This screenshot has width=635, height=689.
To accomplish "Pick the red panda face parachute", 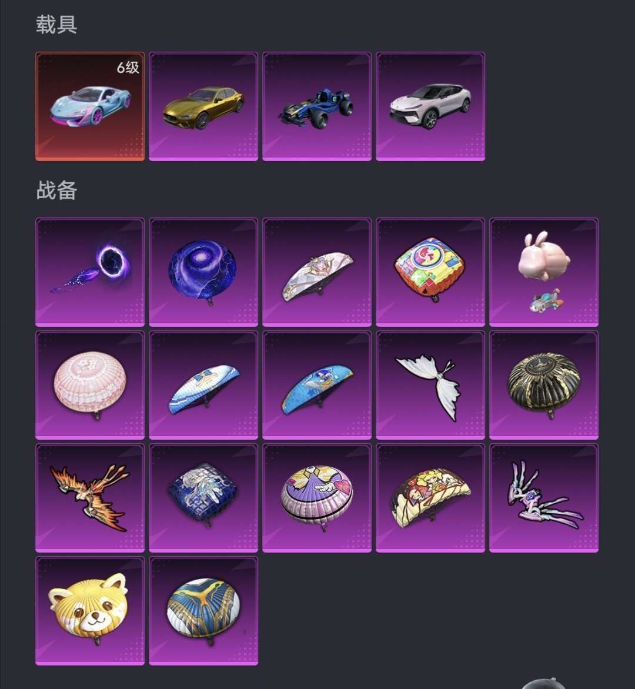I will (89, 611).
